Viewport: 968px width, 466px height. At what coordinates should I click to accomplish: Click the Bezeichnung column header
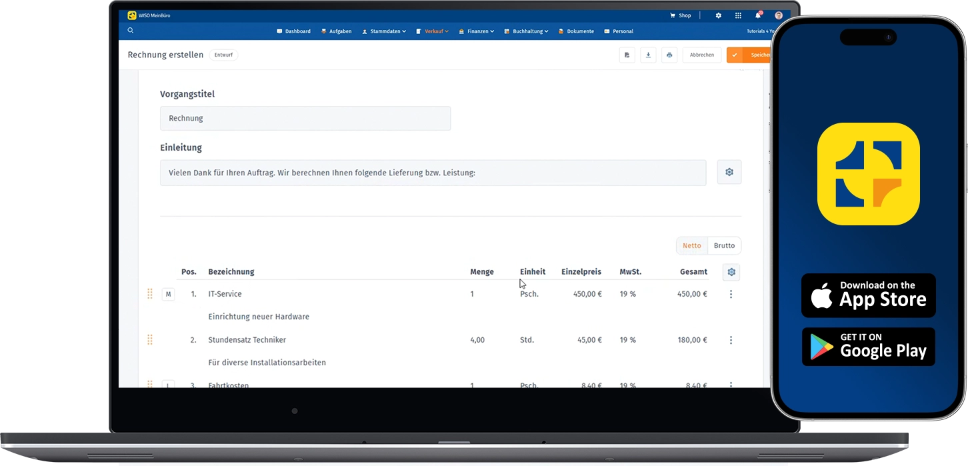pos(231,272)
